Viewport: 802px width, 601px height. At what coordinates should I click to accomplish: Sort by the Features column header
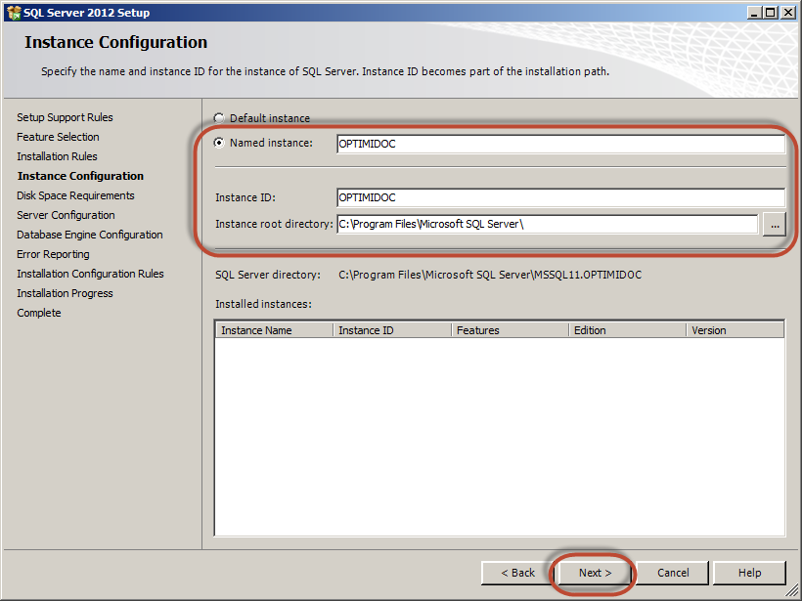508,330
